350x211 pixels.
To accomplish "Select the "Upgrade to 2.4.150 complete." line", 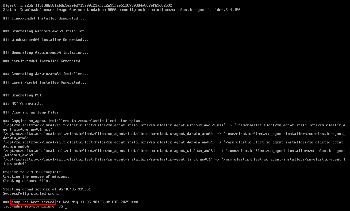I will (33, 172).
